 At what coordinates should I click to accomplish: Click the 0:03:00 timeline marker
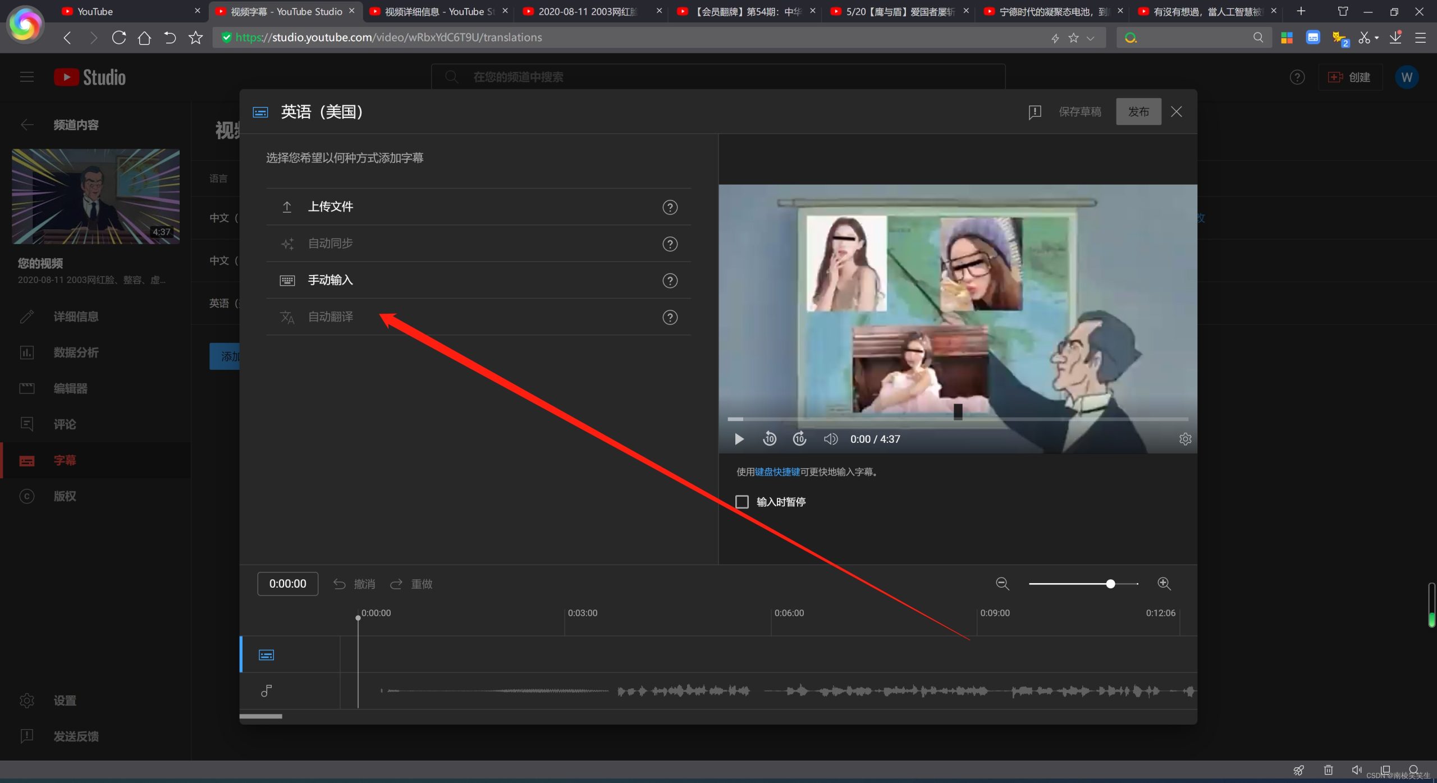tap(582, 613)
